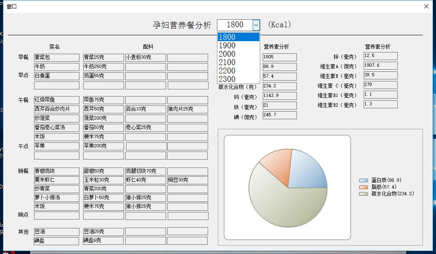Select 1900 from the calorie list
This screenshot has width=436, height=254.
pos(238,45)
